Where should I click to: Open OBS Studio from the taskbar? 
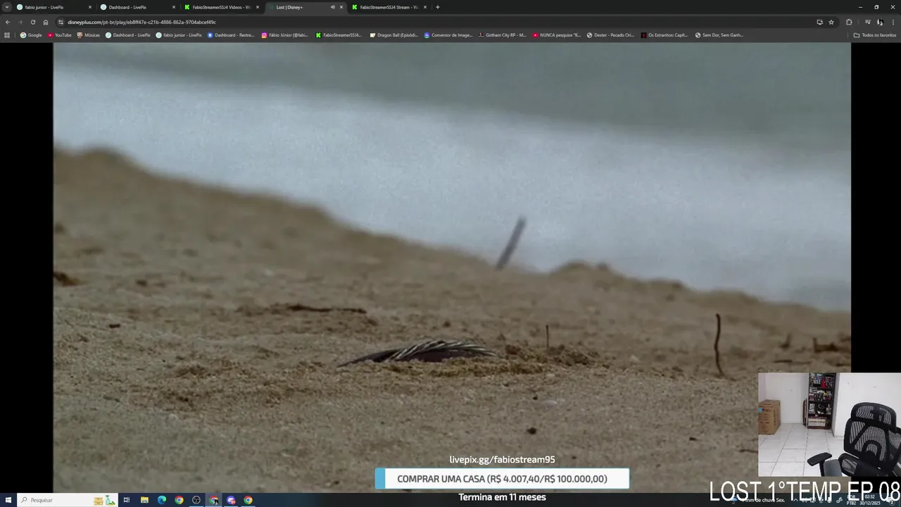pyautogui.click(x=196, y=500)
